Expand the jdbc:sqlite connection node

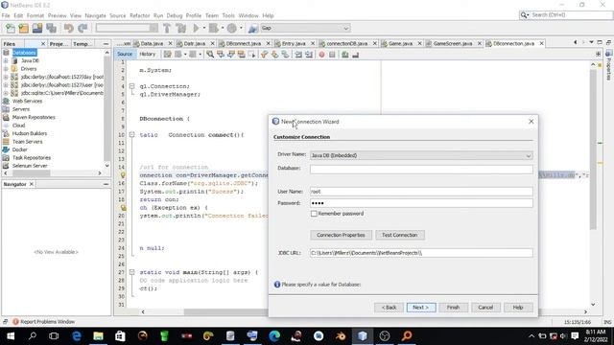pyautogui.click(x=6, y=93)
